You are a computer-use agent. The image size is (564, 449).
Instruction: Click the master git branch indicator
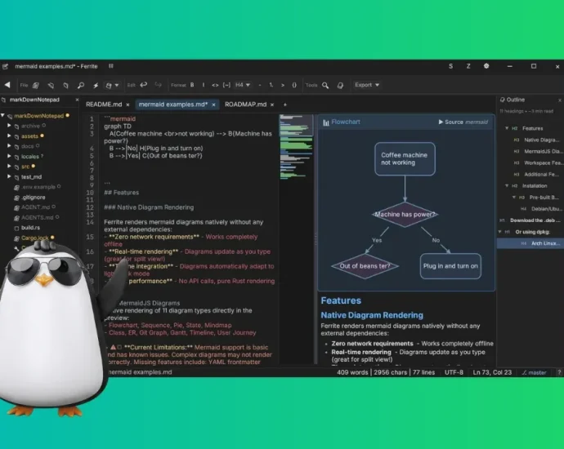point(534,372)
